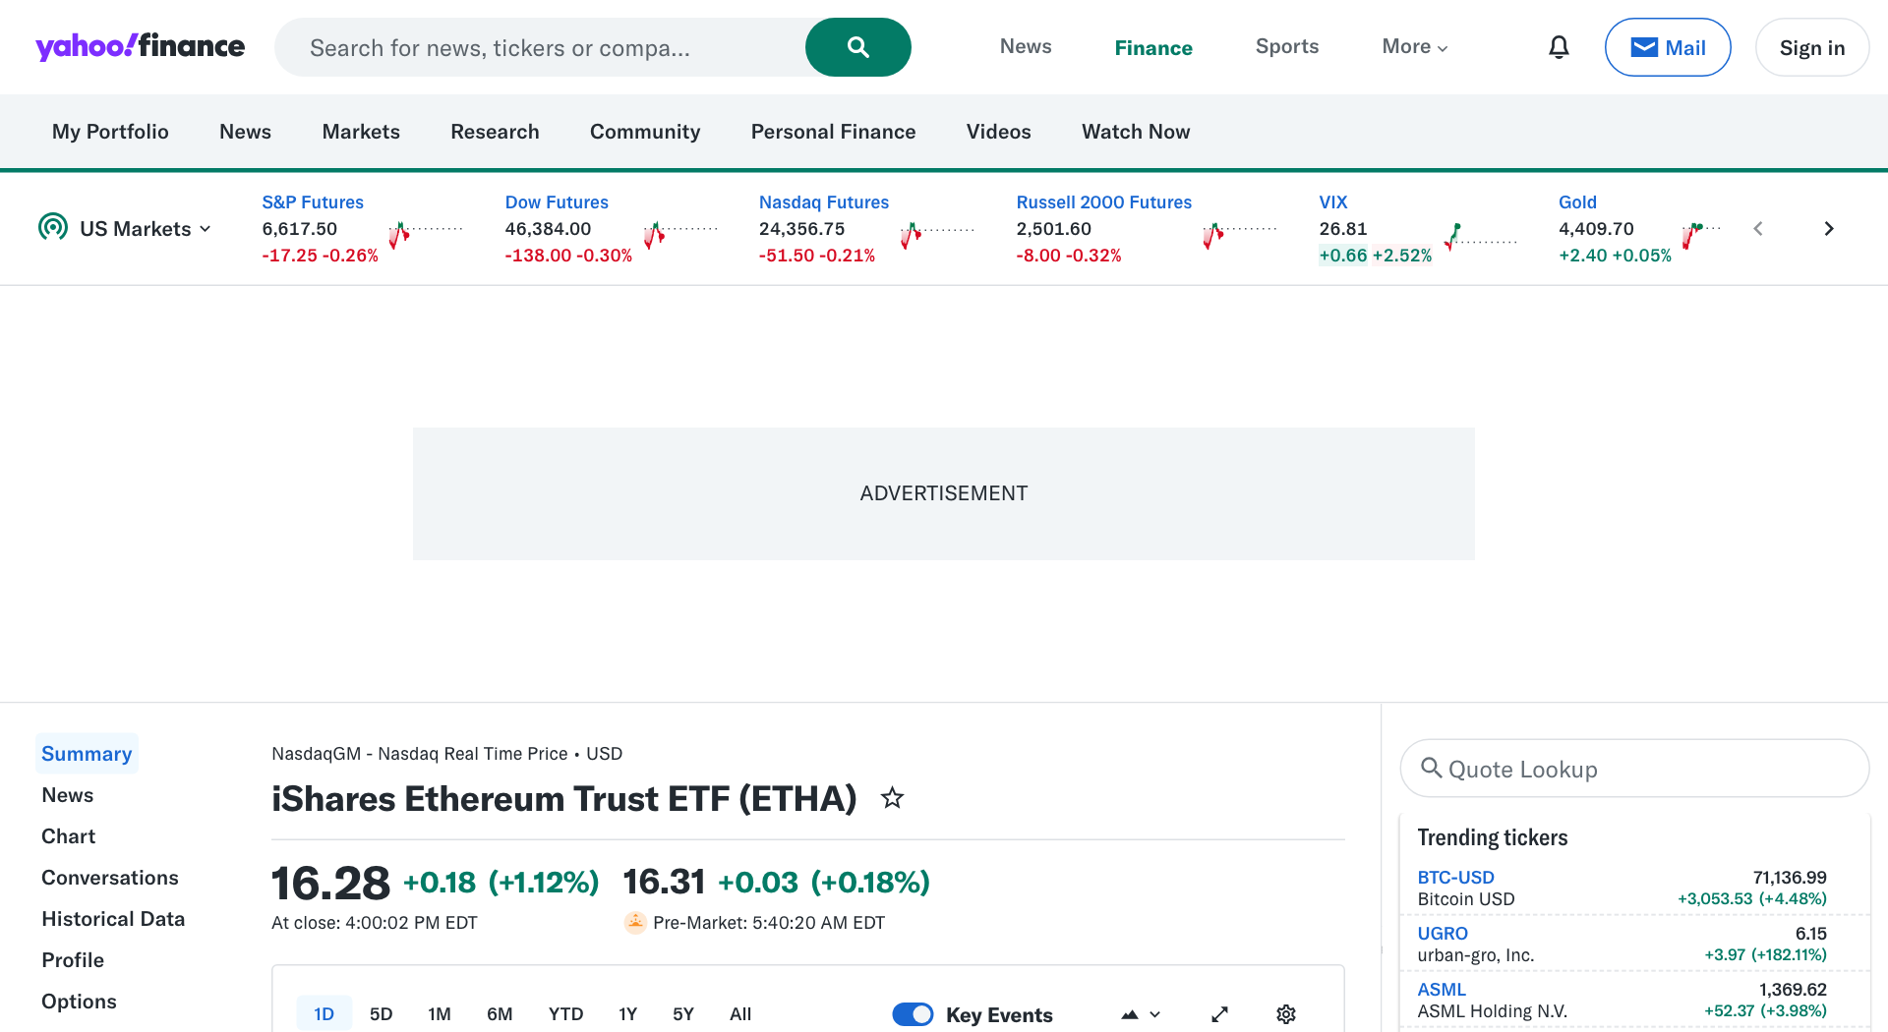Open the VIX quote

pos(1332,201)
